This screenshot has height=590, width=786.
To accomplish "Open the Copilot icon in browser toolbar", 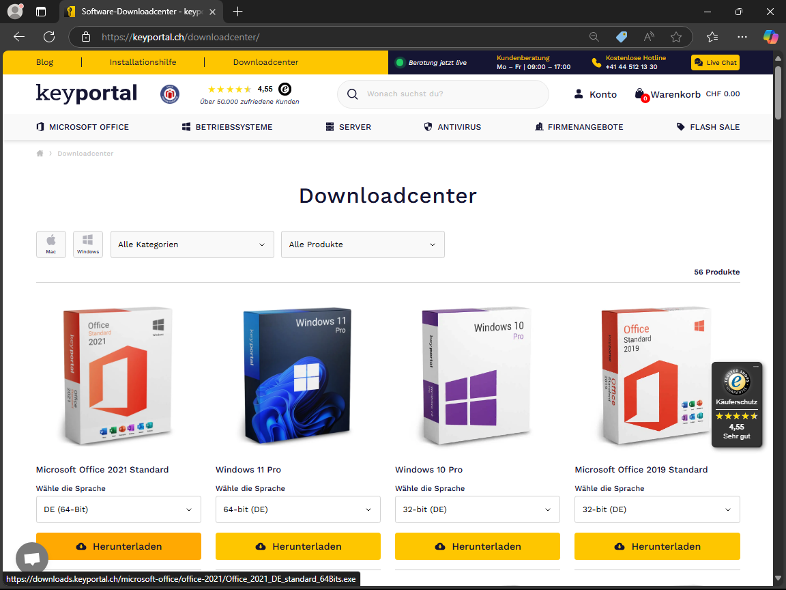I will 770,37.
